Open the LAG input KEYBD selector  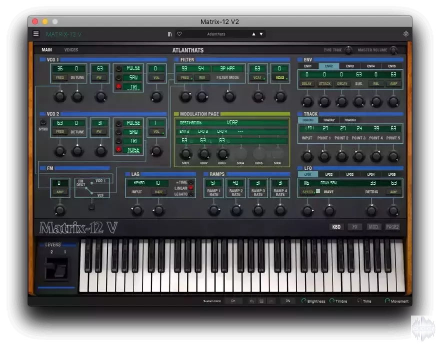pos(139,183)
